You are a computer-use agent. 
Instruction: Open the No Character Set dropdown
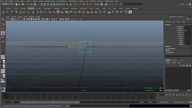coord(179,102)
